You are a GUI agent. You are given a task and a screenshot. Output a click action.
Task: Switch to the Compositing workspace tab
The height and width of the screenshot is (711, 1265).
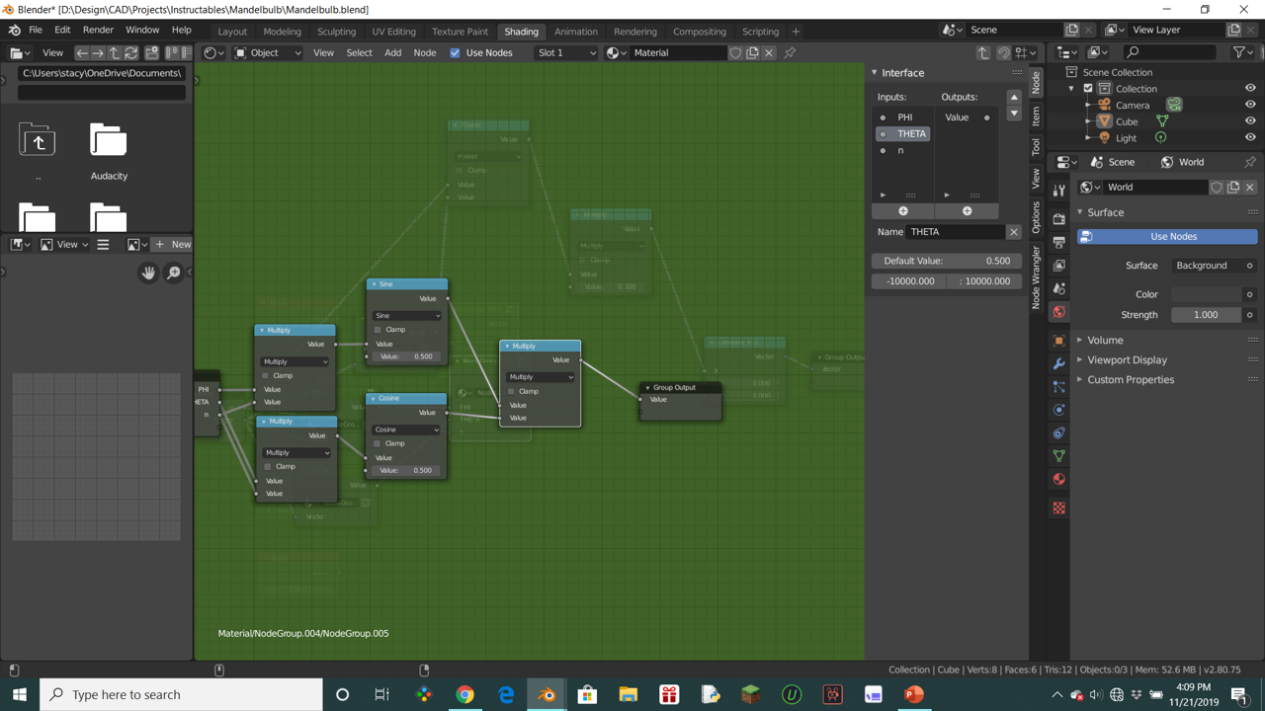(x=700, y=32)
